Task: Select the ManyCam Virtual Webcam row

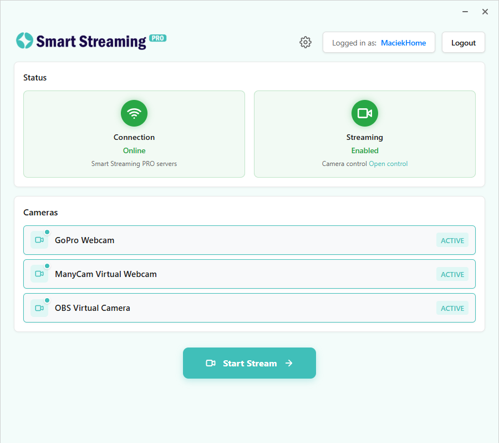Action: click(x=249, y=274)
